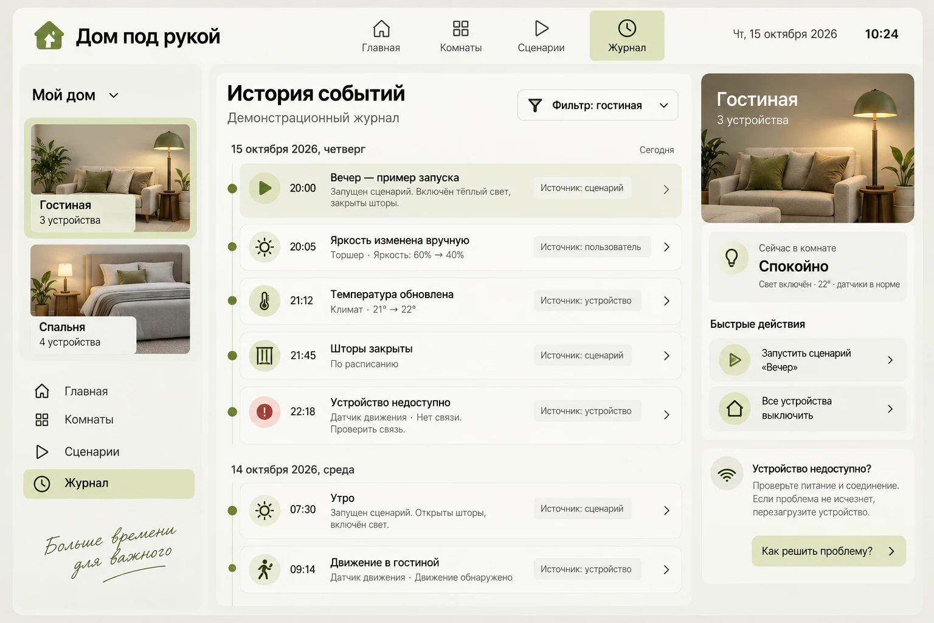Click the play icon beside Запустить сценарий «Вечер»

coord(735,360)
